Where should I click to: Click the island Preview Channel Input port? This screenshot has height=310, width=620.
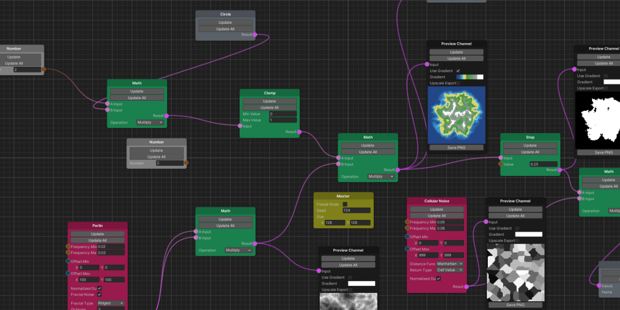427,64
